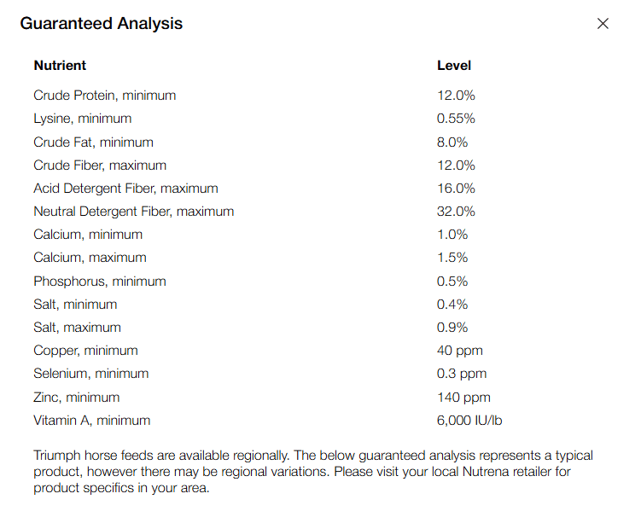Click the 0.3 ppm Selenium value
Viewport: 641px width, 511px height.
(460, 374)
